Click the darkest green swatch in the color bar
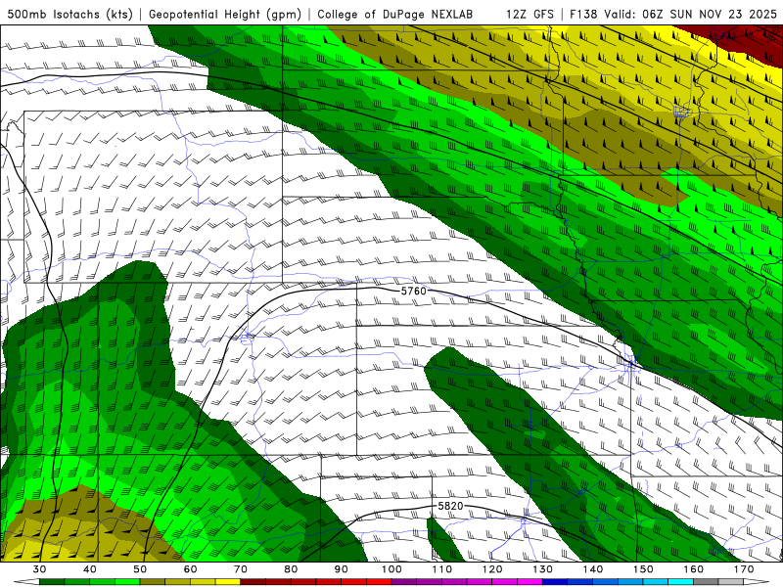This screenshot has height=587, width=783. coord(52,582)
